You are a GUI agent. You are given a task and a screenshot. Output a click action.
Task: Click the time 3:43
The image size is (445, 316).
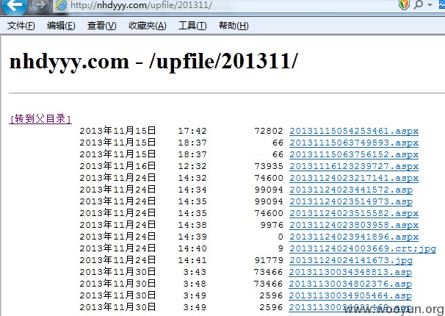[x=195, y=272]
